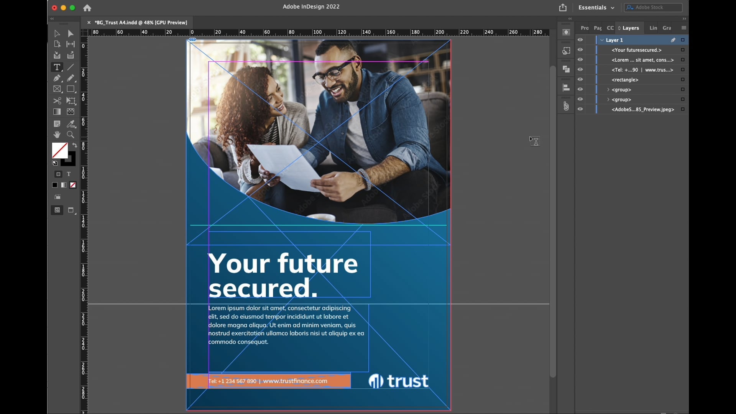This screenshot has width=736, height=414.
Task: Activate the Scissors tool
Action: 57,101
